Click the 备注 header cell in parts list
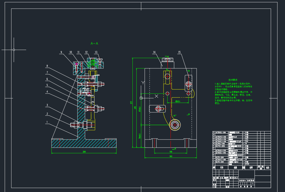Viewport: 285px width, 192px height. pos(268,167)
